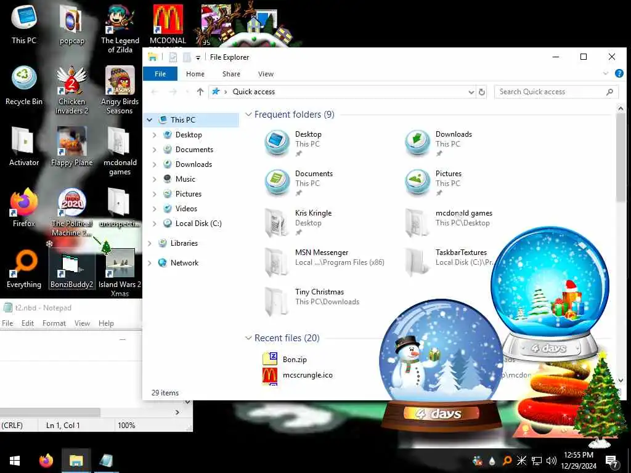Open the Quick Access Toolbar customize dropdown
This screenshot has width=631, height=473.
198,57
